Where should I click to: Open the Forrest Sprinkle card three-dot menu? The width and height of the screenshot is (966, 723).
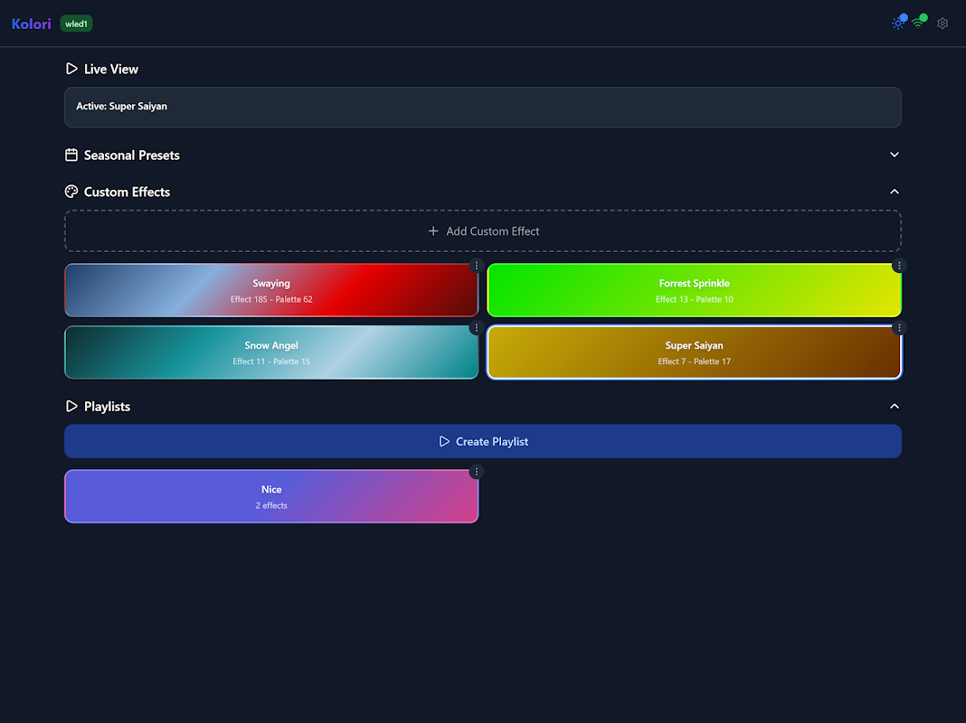[x=899, y=266]
